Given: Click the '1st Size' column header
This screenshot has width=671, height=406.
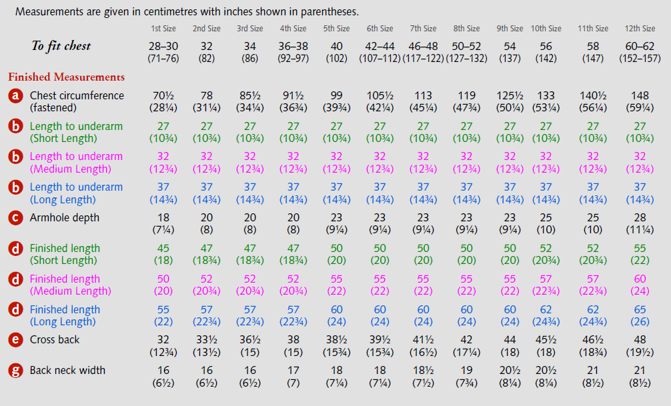Looking at the screenshot, I should 163,29.
